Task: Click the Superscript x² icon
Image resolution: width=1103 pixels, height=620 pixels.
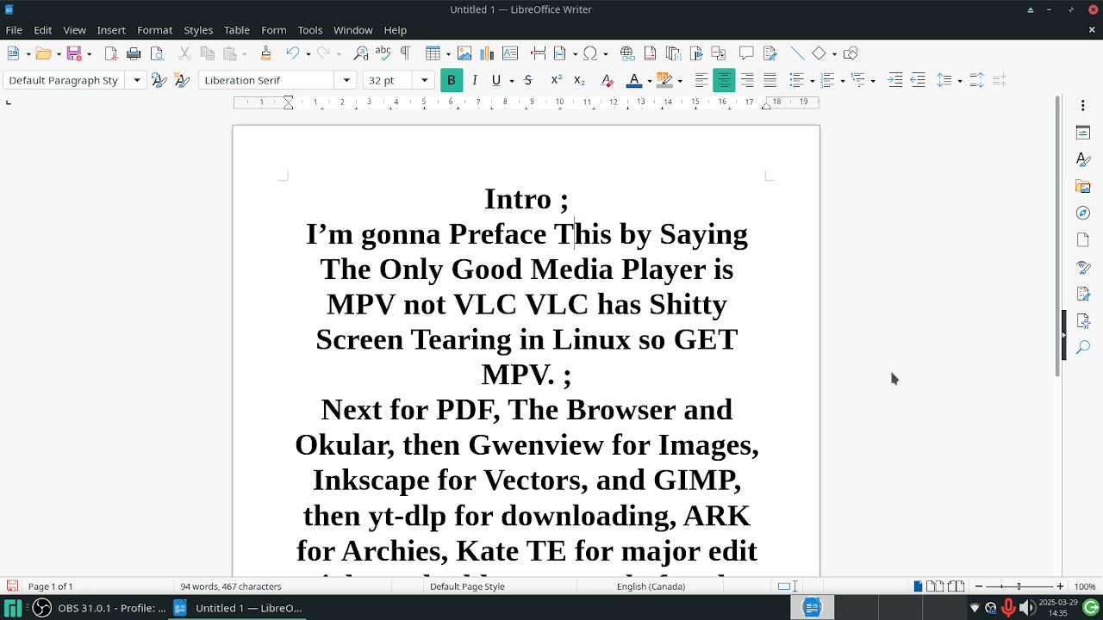Action: coord(556,80)
